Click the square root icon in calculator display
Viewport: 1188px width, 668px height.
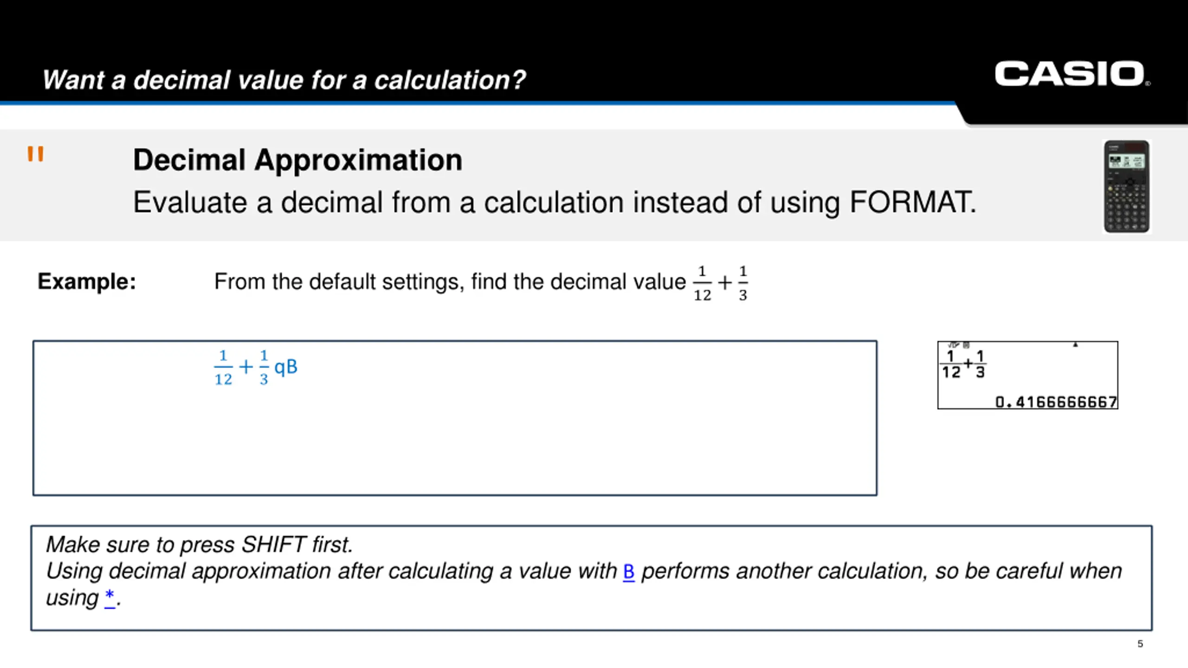tap(954, 345)
